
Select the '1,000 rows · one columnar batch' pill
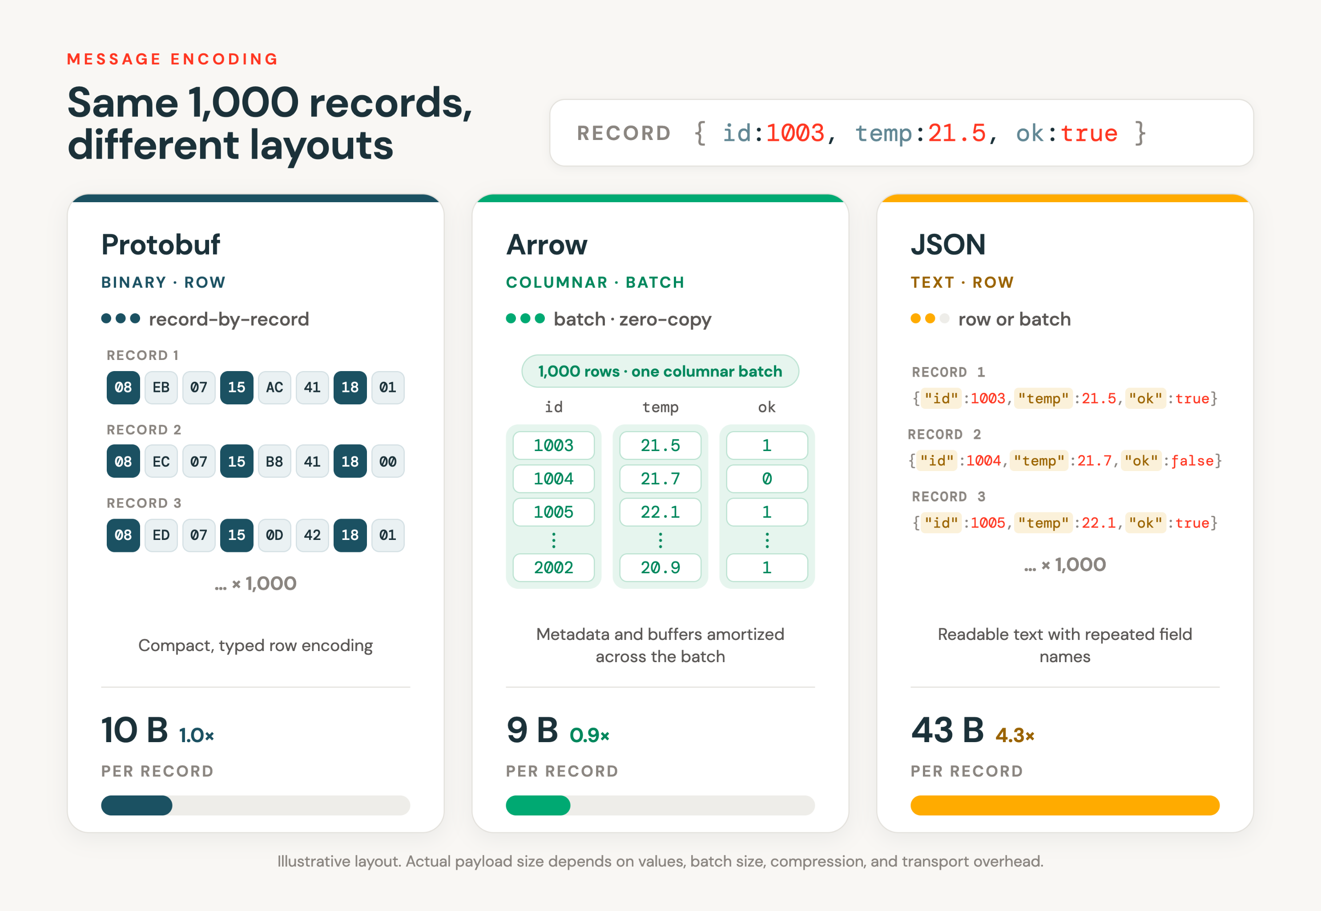[x=660, y=371]
